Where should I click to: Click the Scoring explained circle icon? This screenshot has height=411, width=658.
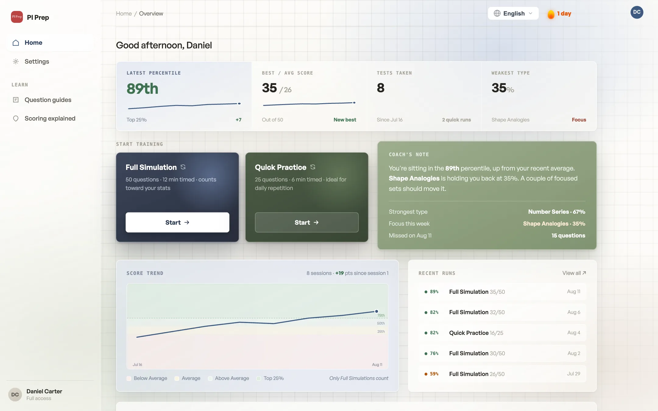[16, 118]
